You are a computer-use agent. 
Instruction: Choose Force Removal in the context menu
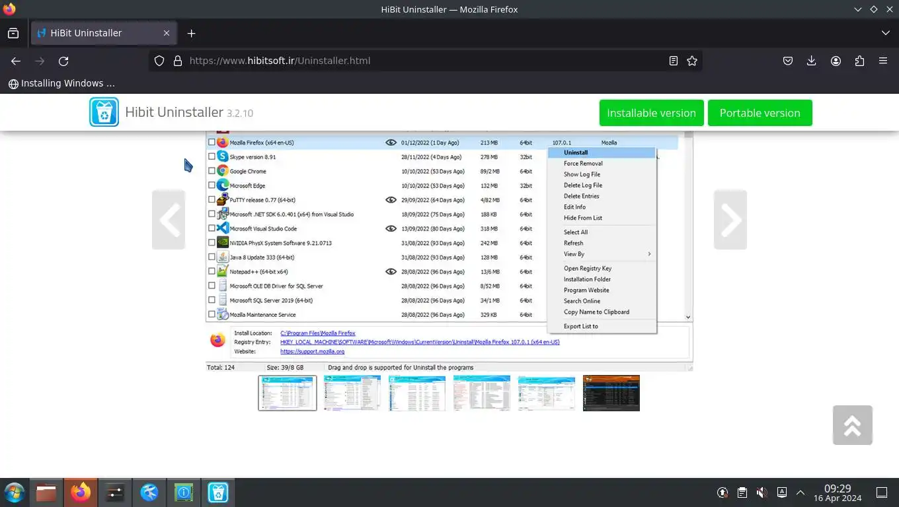click(602, 163)
